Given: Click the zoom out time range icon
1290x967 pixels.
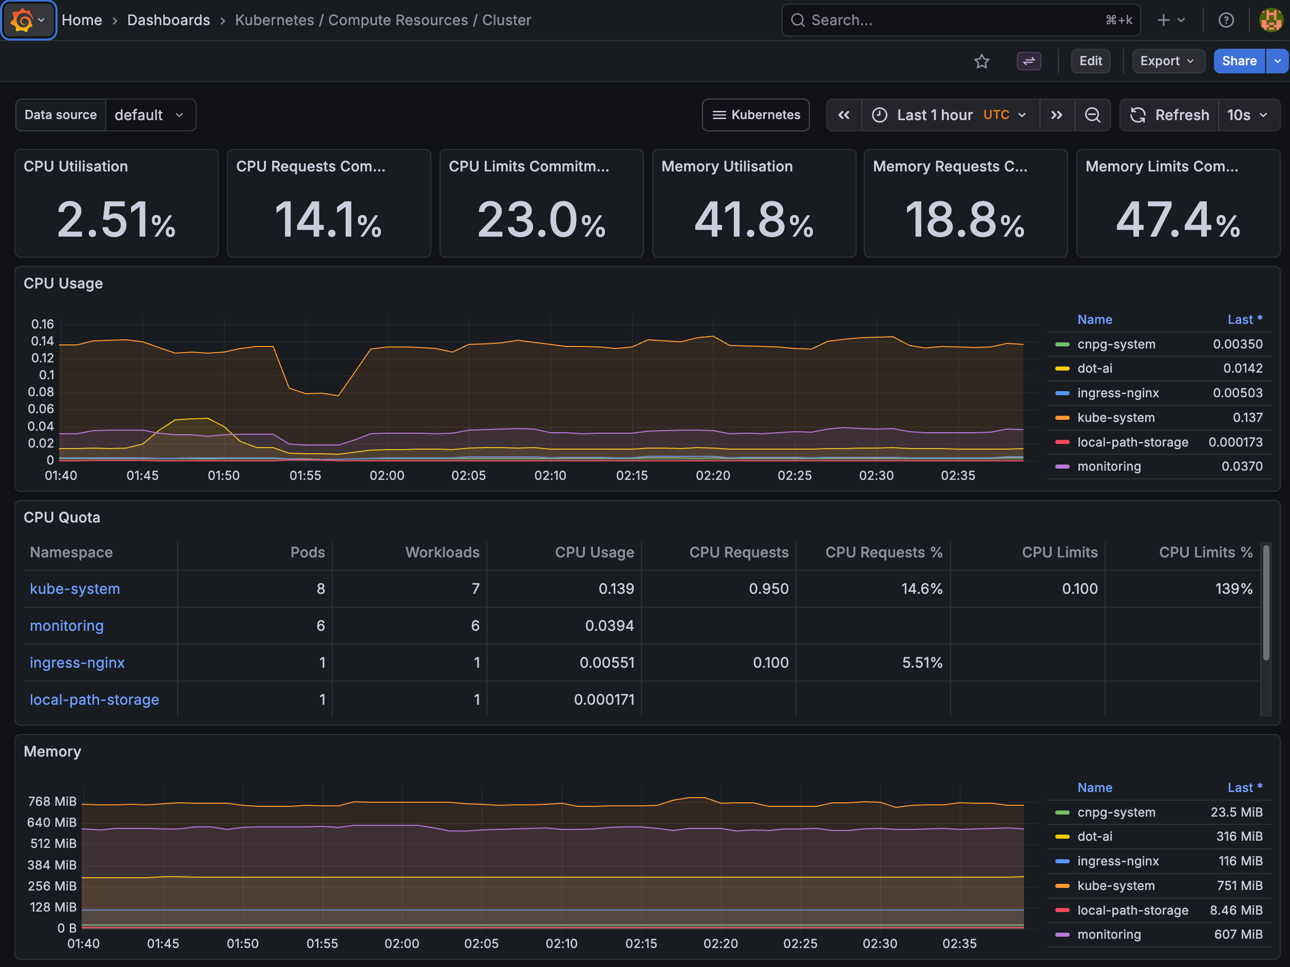Looking at the screenshot, I should (1092, 115).
